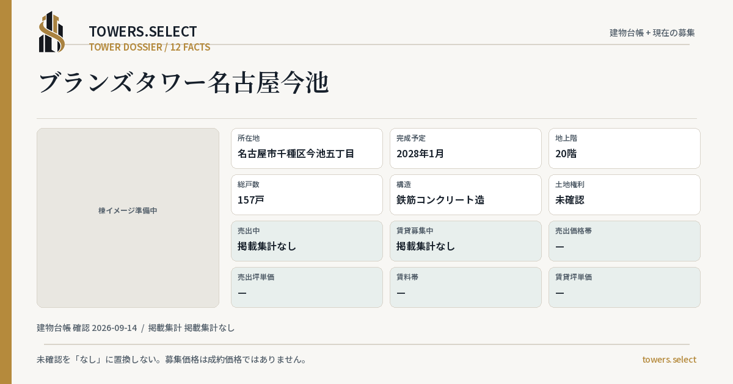Select the 地上階 card showing 20階
Image resolution: width=733 pixels, height=384 pixels.
(624, 148)
